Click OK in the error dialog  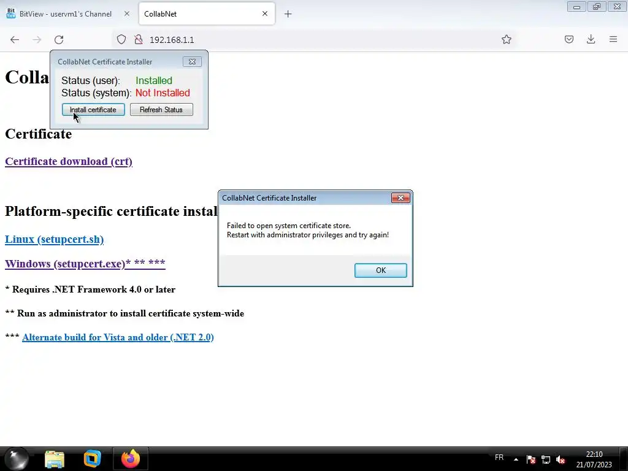[x=380, y=270]
